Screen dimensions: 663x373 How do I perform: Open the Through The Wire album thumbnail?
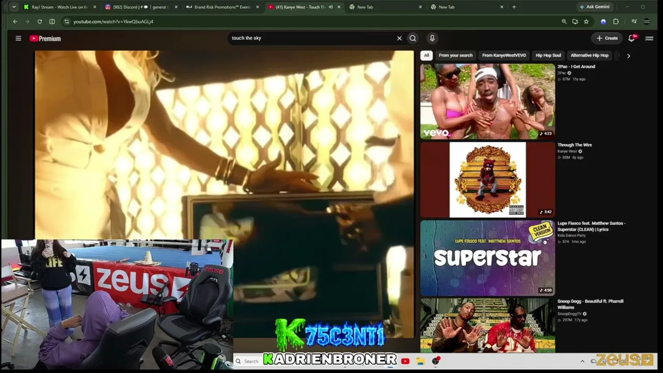(x=487, y=180)
